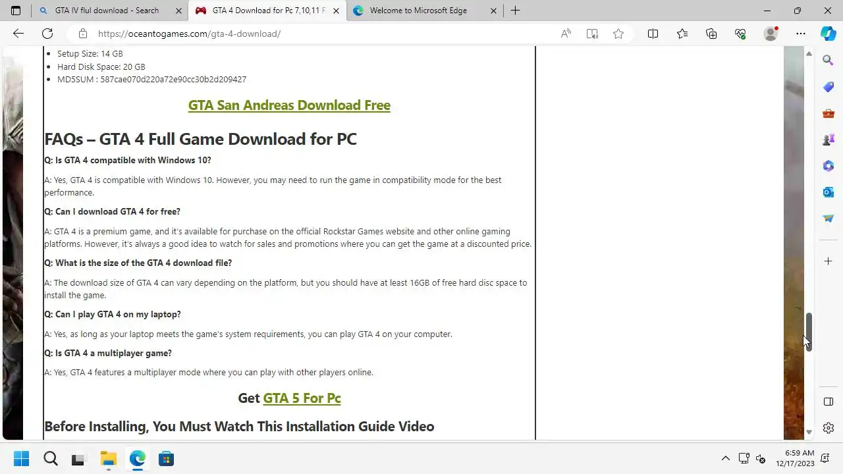
Task: Open the Copilot sidebar button
Action: click(x=829, y=34)
